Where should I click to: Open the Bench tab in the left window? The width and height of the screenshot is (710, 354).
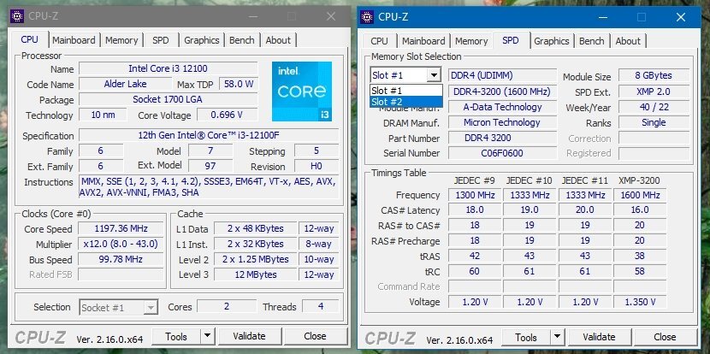(x=242, y=40)
